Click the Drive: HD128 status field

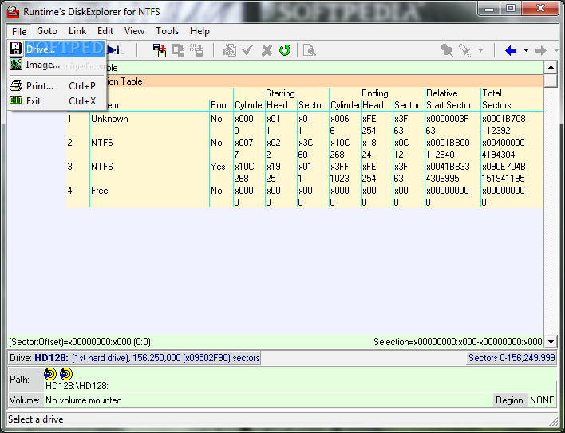(x=134, y=358)
